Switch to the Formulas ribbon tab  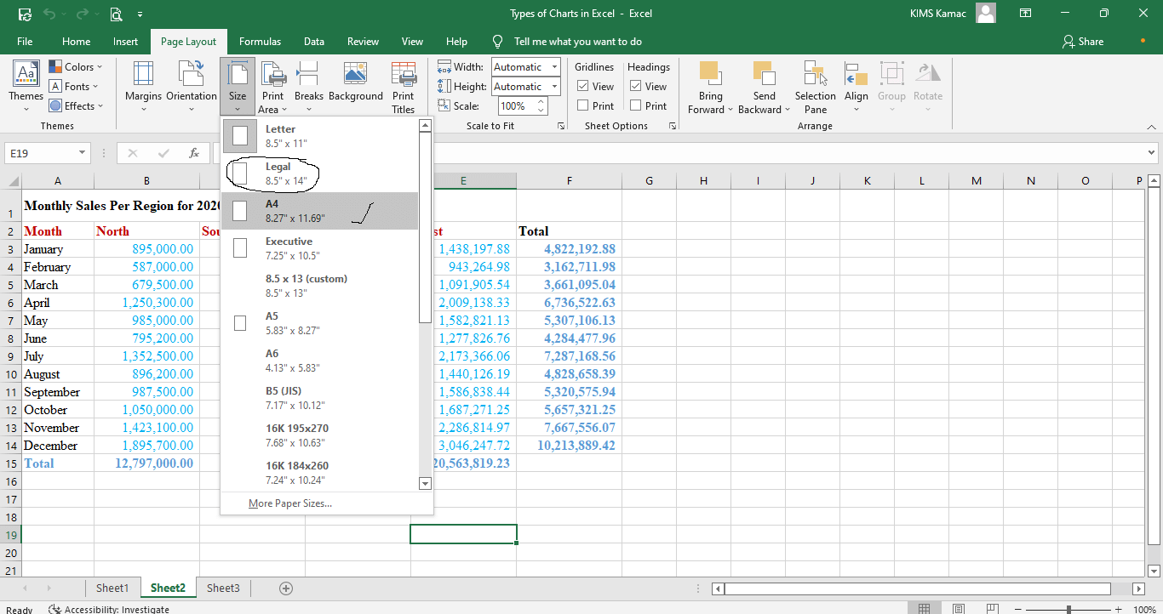point(260,41)
